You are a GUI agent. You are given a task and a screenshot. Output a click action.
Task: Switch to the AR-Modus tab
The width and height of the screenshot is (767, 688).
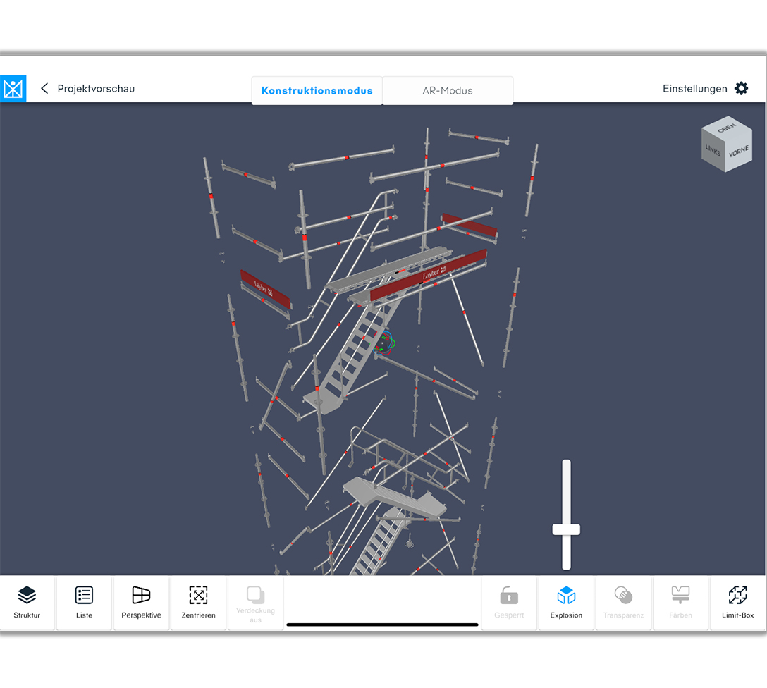pos(448,91)
